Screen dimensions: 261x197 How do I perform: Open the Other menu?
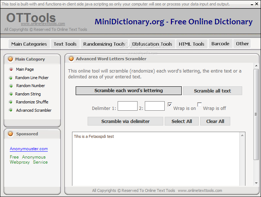(243, 44)
